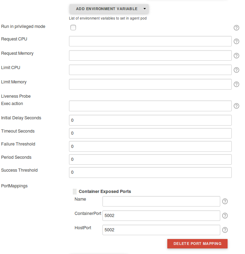Click Add Environment Variable button
This screenshot has width=245, height=254.
coord(107,9)
